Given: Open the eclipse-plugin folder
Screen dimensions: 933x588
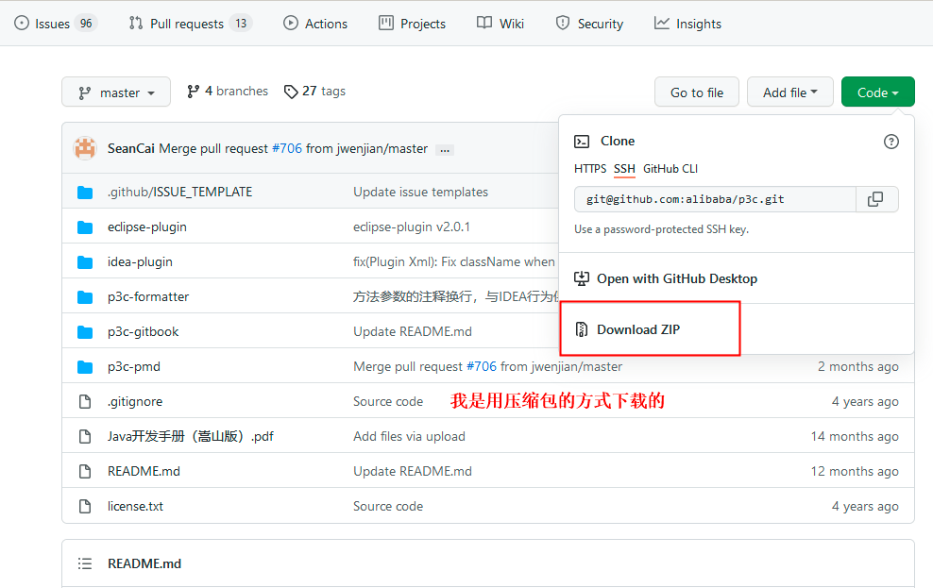Looking at the screenshot, I should click(147, 227).
